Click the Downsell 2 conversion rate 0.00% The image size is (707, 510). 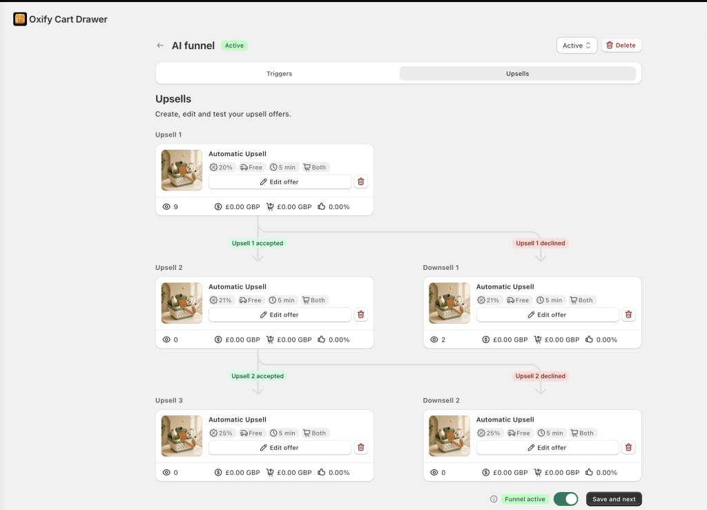606,473
